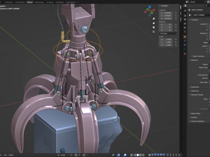Edit Scale X field in sidebar
This screenshot has height=157, width=210.
pos(166,39)
